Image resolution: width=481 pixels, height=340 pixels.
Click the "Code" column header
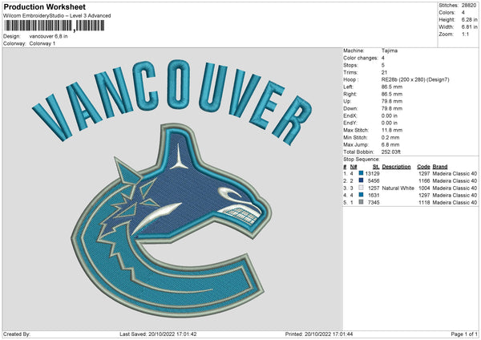[423, 167]
